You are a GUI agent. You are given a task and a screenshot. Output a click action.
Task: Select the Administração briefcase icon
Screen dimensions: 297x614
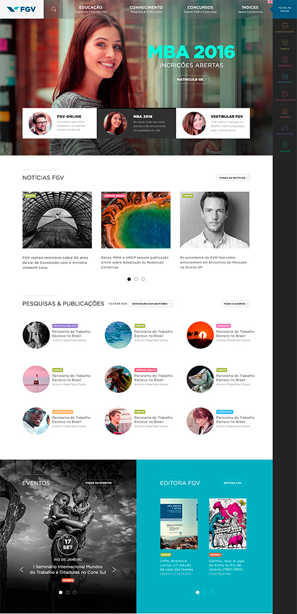point(285,26)
